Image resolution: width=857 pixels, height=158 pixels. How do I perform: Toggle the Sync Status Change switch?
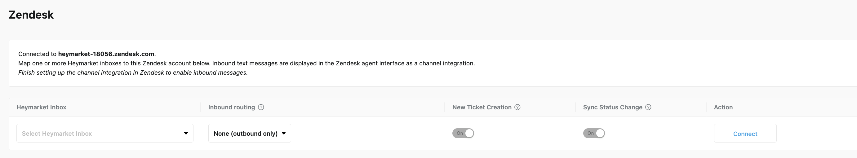(594, 134)
